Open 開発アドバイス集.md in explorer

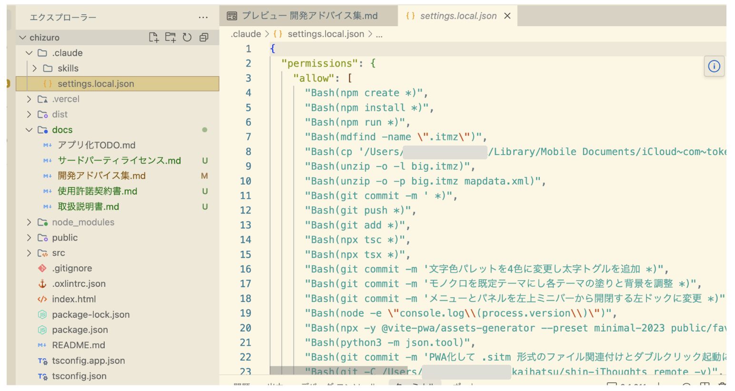pyautogui.click(x=118, y=176)
